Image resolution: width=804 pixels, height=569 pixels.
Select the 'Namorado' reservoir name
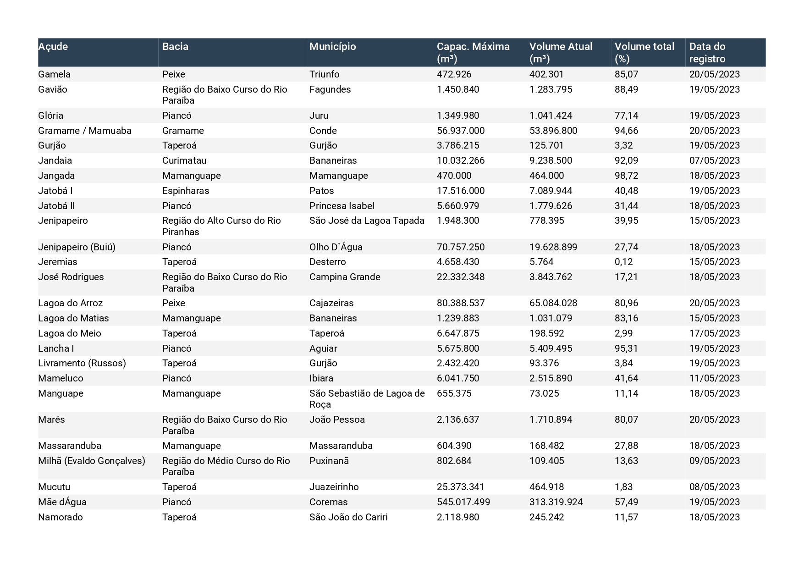click(61, 517)
